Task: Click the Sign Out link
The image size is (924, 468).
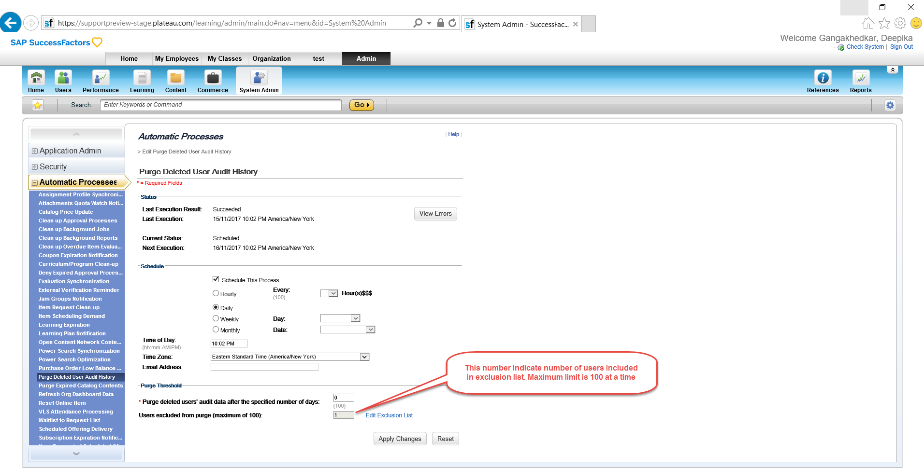Action: [901, 47]
